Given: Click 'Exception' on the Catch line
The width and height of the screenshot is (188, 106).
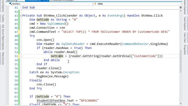Looking at the screenshot, I should click(71, 72).
